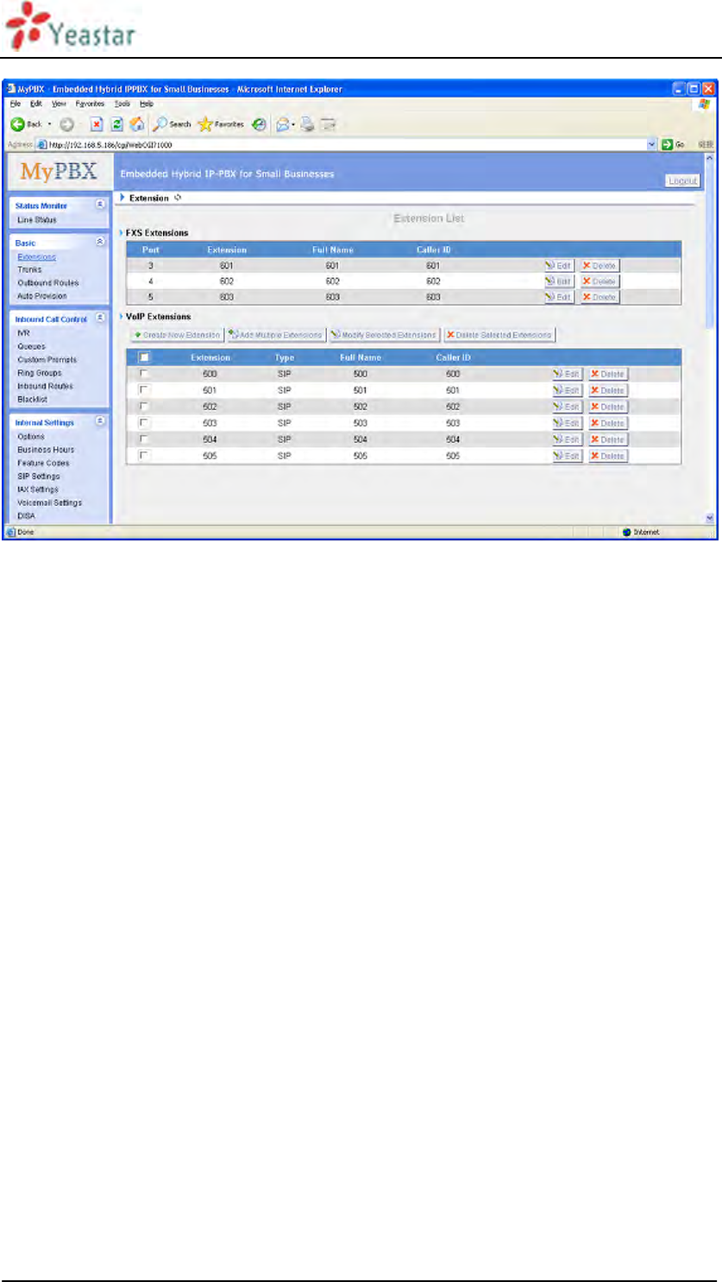Check the box for extension 500
This screenshot has width=722, height=1282.
145,374
